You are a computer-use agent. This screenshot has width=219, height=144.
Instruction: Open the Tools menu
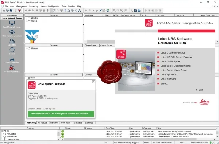pyautogui.click(x=64, y=7)
